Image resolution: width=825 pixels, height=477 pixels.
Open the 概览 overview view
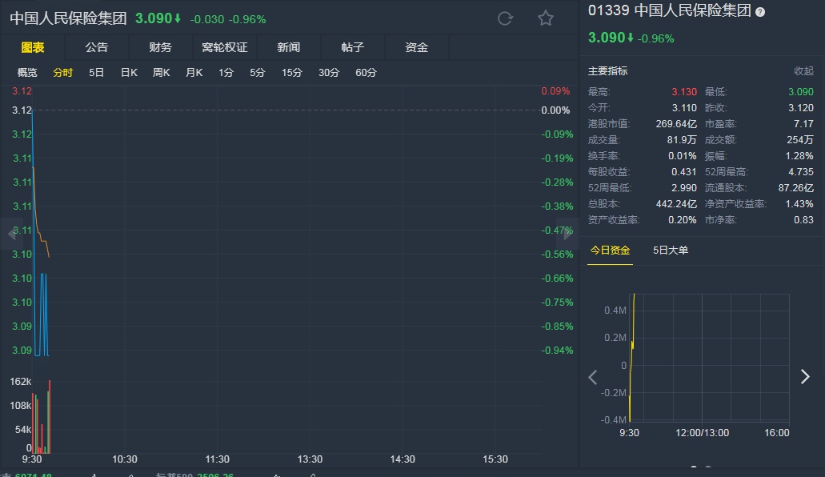[27, 73]
